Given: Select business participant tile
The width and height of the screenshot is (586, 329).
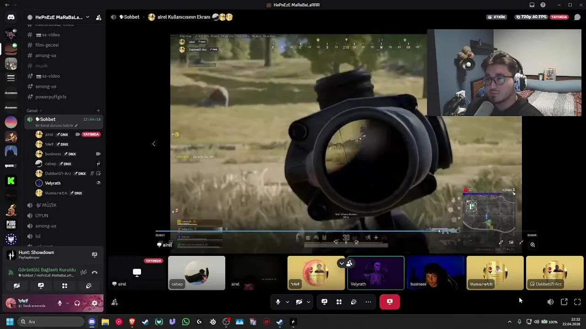Looking at the screenshot, I should point(435,273).
